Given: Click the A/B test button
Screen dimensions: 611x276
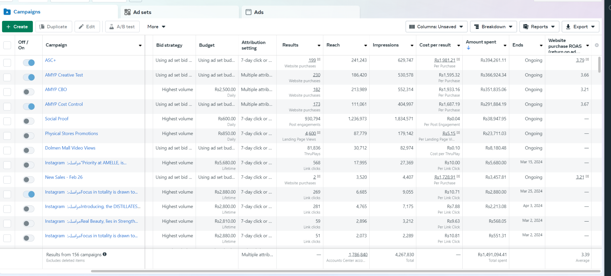Looking at the screenshot, I should pos(122,26).
